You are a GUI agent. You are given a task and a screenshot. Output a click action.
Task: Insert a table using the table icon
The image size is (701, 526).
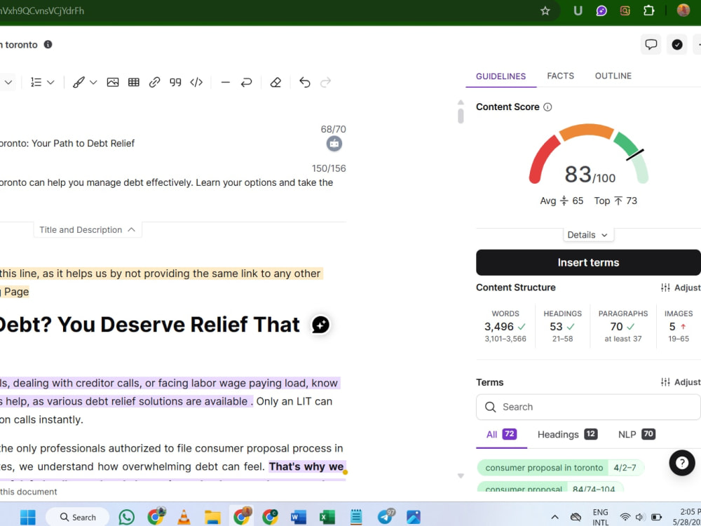pos(134,82)
